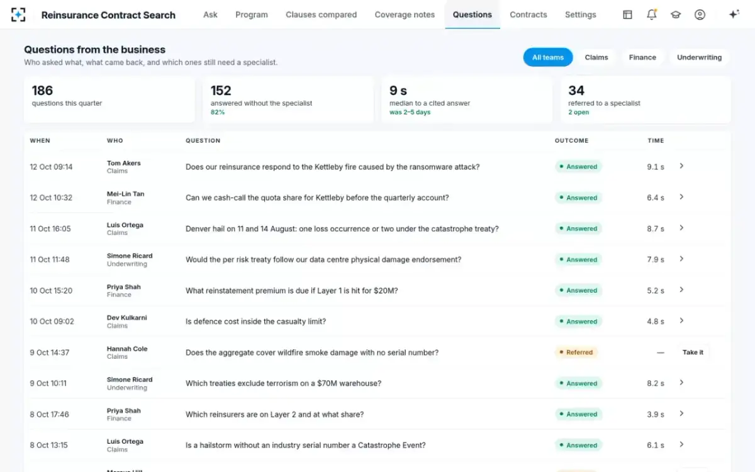Screen dimensions: 755x472
Task: Click the WHEN column header
Action: click(x=40, y=141)
